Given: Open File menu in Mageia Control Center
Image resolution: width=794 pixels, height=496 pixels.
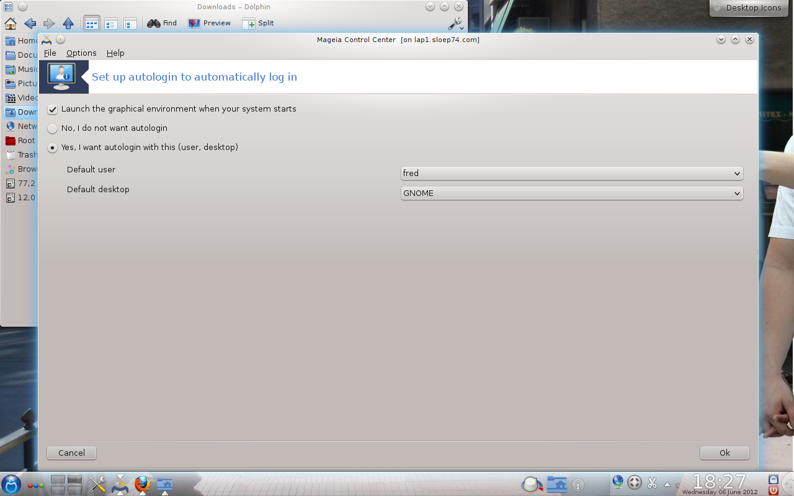Looking at the screenshot, I should [x=50, y=53].
